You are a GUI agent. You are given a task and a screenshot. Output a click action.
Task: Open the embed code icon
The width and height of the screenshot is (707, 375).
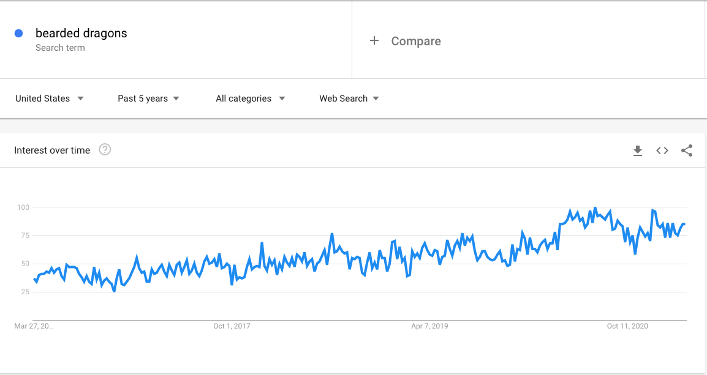(662, 150)
